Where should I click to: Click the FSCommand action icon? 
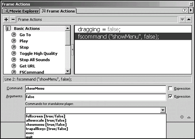pos(14,72)
